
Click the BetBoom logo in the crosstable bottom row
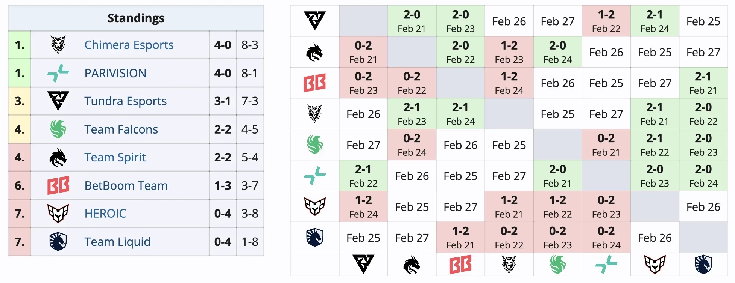tap(460, 264)
